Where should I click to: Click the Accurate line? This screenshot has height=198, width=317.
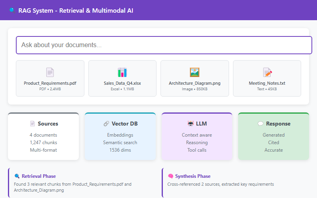pyautogui.click(x=273, y=150)
